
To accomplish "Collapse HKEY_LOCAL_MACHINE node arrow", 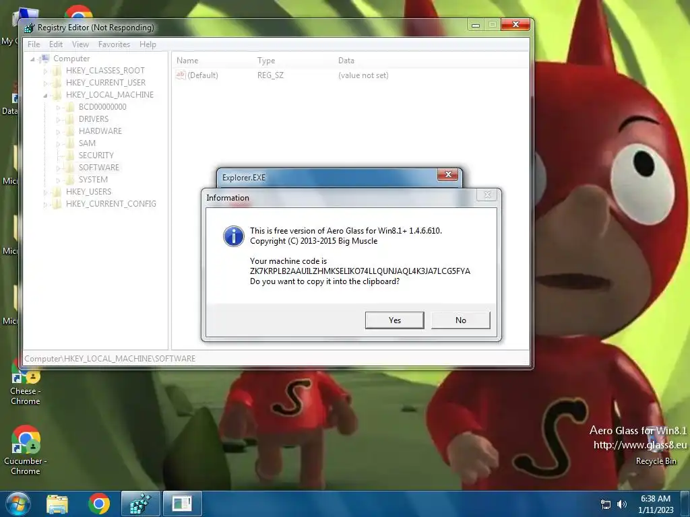I will pos(45,95).
